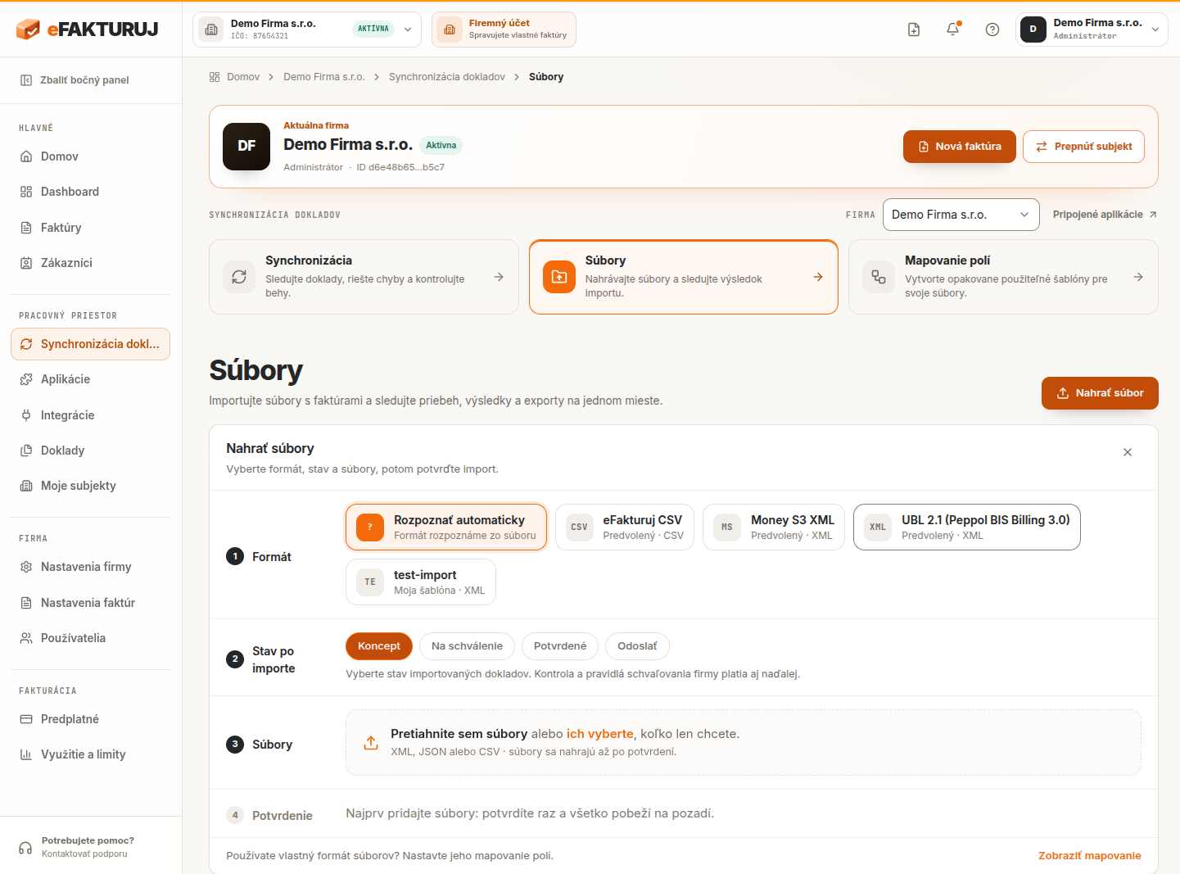Choose Na schválenie import status

(x=467, y=646)
